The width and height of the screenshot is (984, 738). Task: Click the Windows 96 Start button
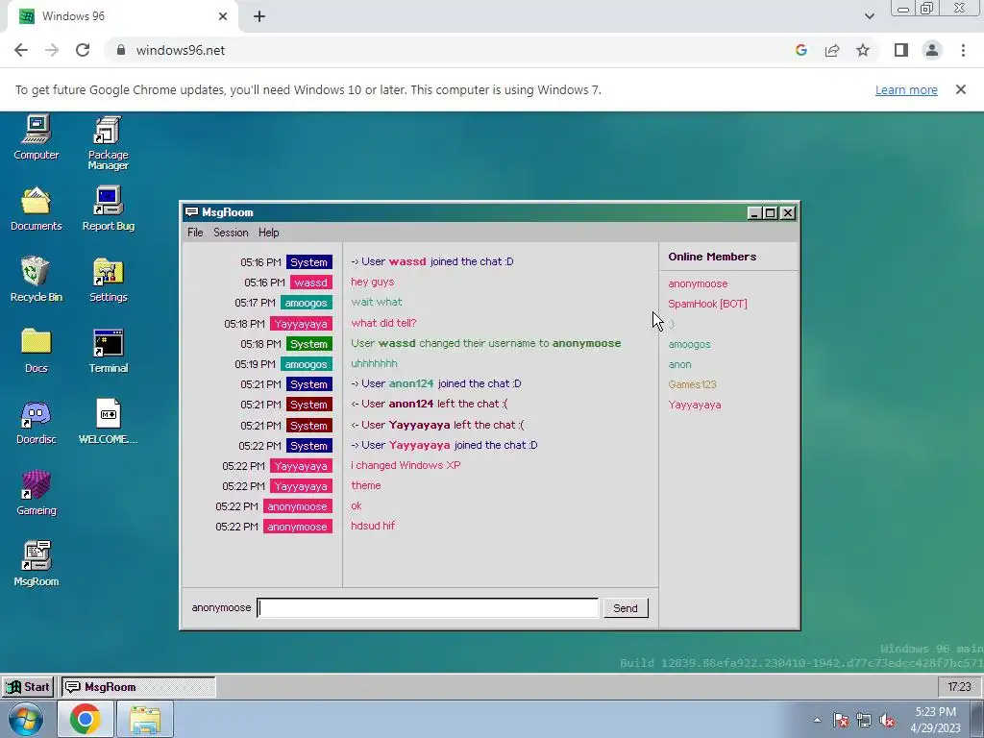(x=28, y=686)
